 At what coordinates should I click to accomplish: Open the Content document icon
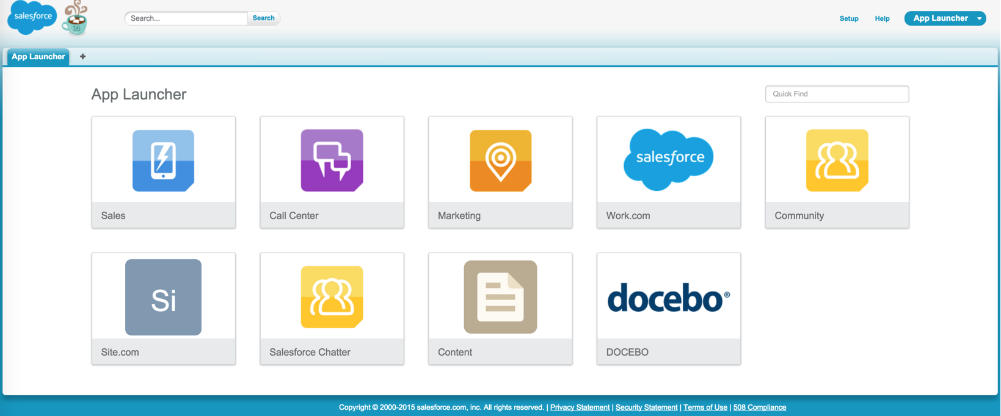click(500, 297)
